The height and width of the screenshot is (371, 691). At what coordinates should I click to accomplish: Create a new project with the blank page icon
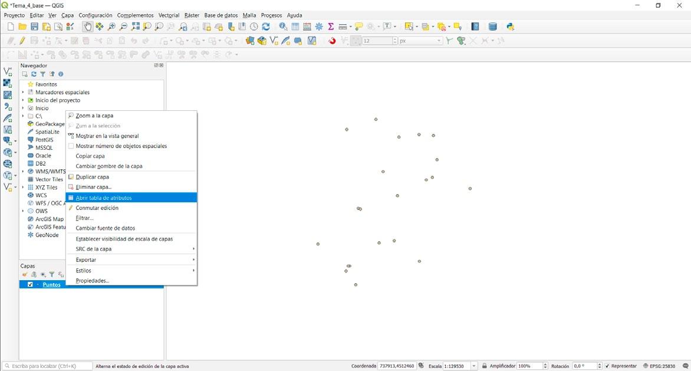[11, 27]
